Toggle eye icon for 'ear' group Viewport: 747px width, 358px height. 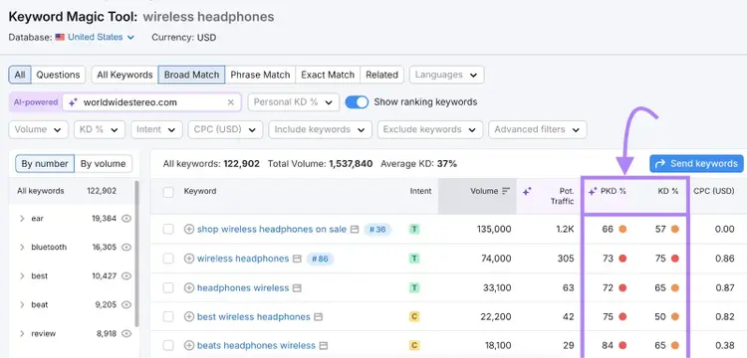[x=126, y=219]
